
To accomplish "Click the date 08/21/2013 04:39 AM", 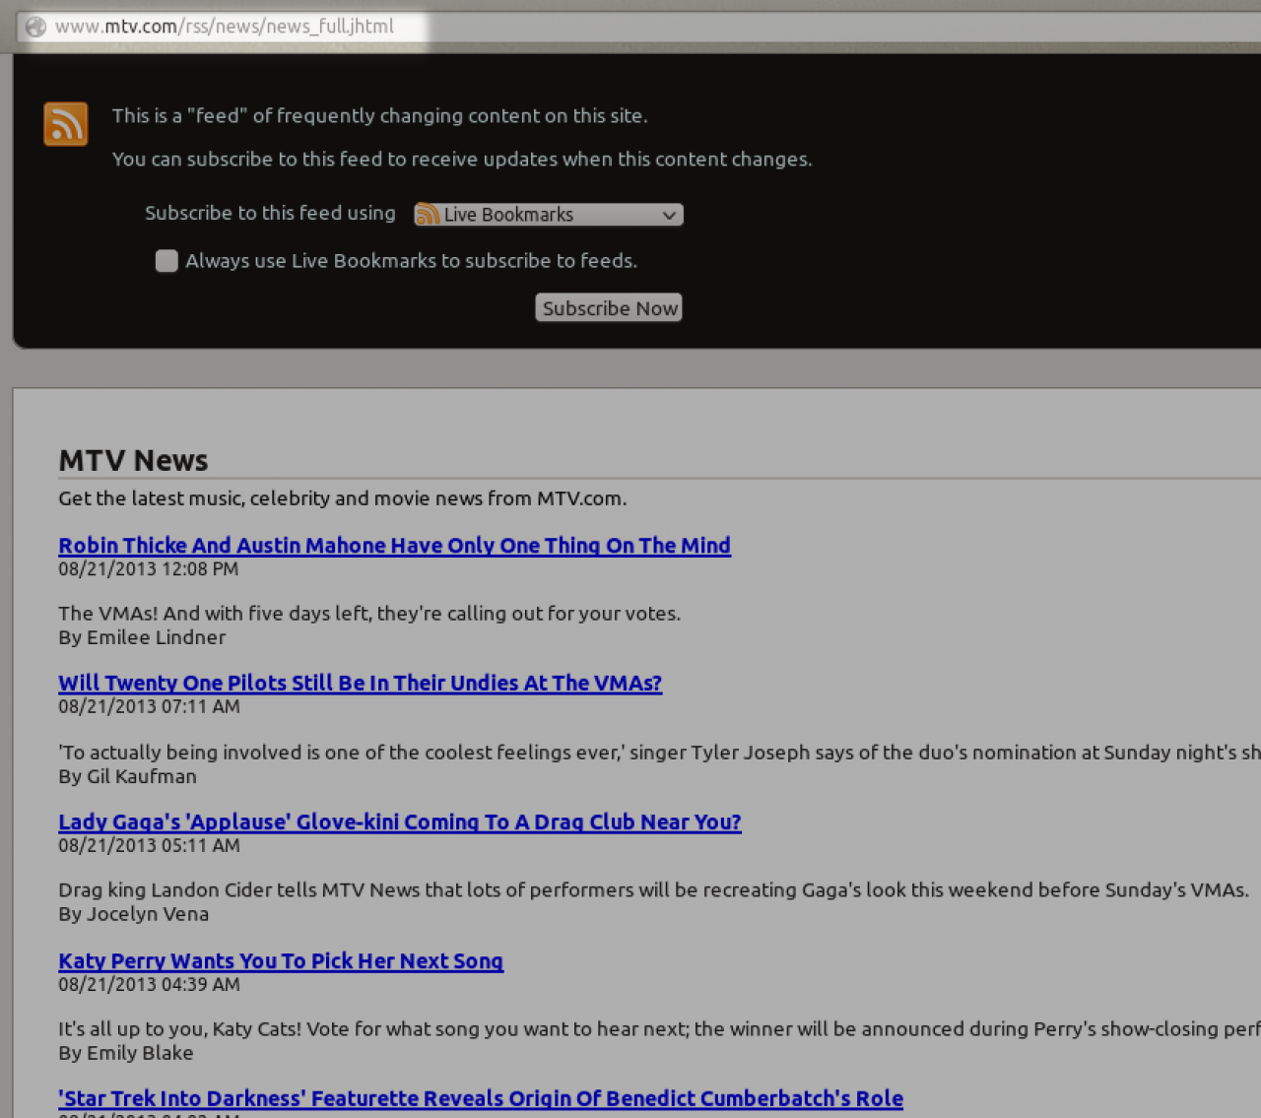I will [149, 985].
